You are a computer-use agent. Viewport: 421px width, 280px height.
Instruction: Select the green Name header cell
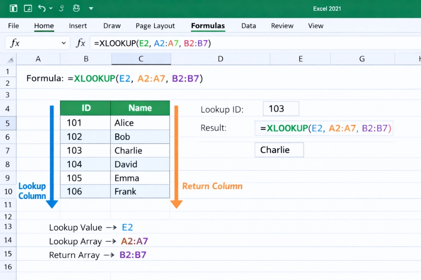point(140,108)
